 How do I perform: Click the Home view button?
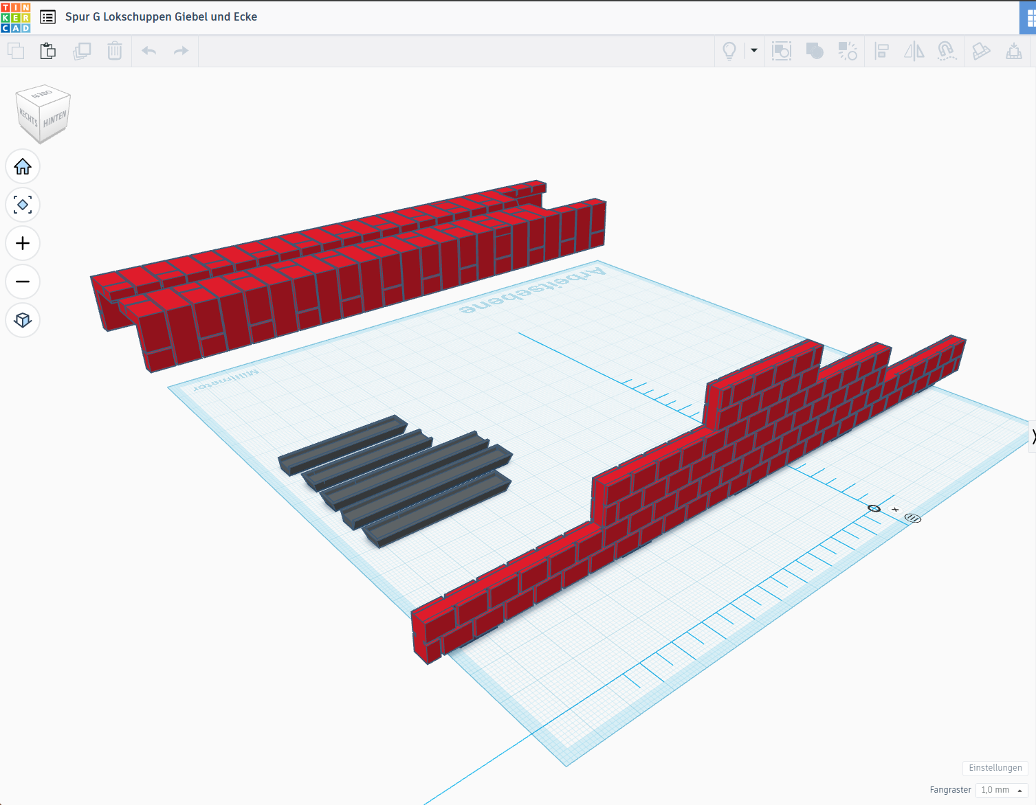pos(23,166)
